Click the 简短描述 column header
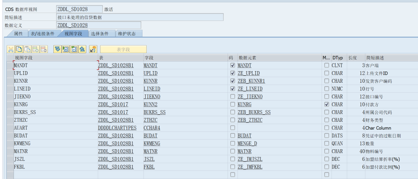This screenshot has width=418, height=179. (391, 58)
